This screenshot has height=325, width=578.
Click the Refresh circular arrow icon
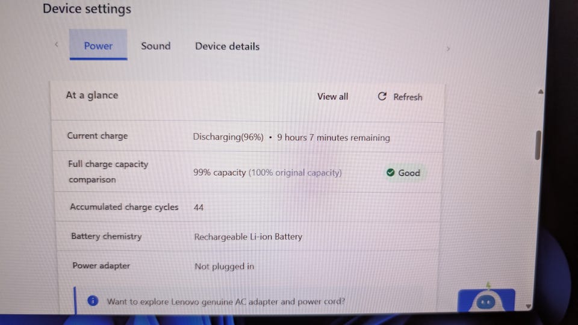(382, 96)
